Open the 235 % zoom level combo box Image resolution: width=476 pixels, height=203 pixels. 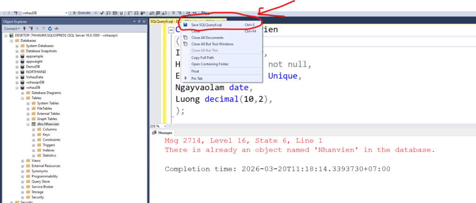[156, 126]
